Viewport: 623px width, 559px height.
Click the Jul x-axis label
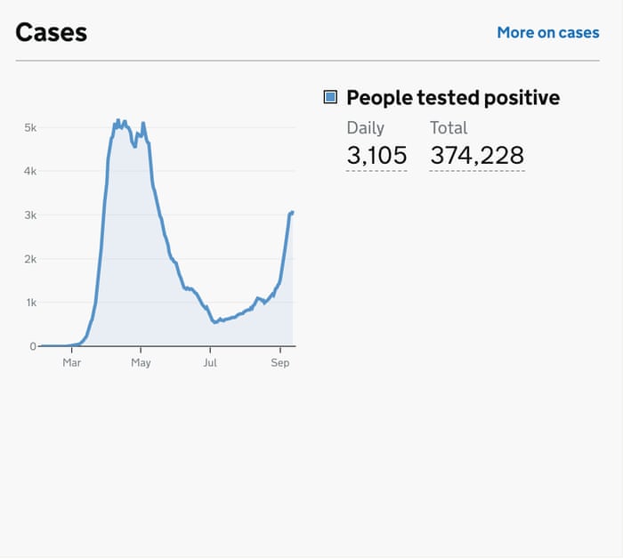click(x=210, y=362)
